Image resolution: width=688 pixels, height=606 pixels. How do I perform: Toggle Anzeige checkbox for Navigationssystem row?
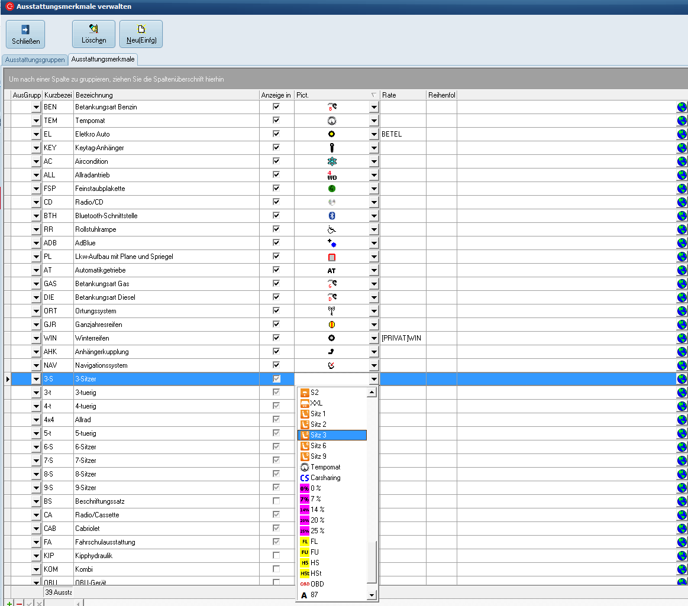coord(276,365)
